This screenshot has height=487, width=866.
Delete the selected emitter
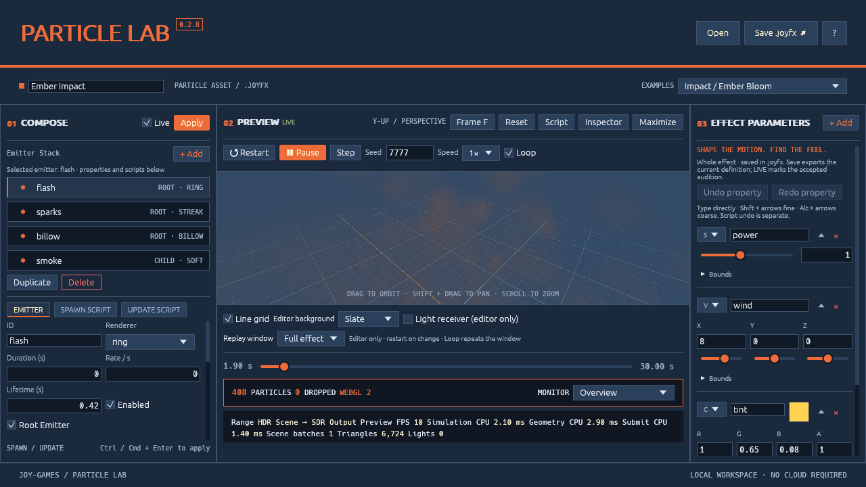point(81,282)
